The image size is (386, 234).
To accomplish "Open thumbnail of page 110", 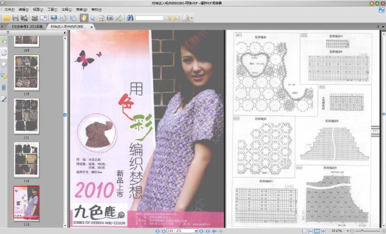I will (x=26, y=72).
